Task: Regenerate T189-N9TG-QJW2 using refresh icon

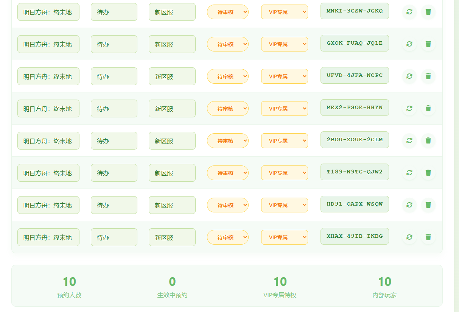Action: coord(409,173)
